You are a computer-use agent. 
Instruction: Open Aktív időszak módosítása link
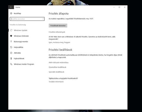tap(59, 63)
